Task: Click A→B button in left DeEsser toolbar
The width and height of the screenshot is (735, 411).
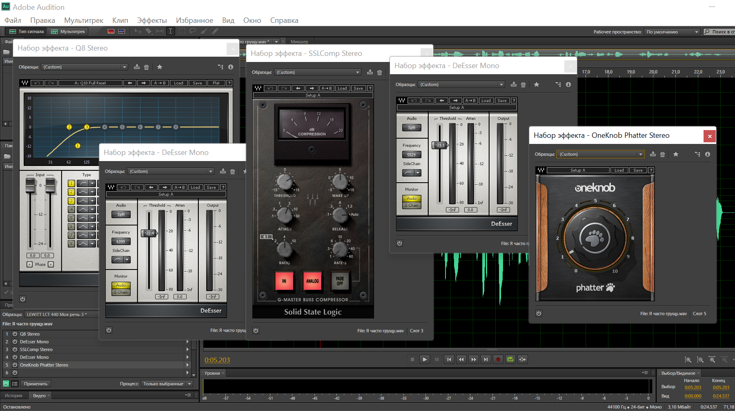Action: pyautogui.click(x=179, y=187)
